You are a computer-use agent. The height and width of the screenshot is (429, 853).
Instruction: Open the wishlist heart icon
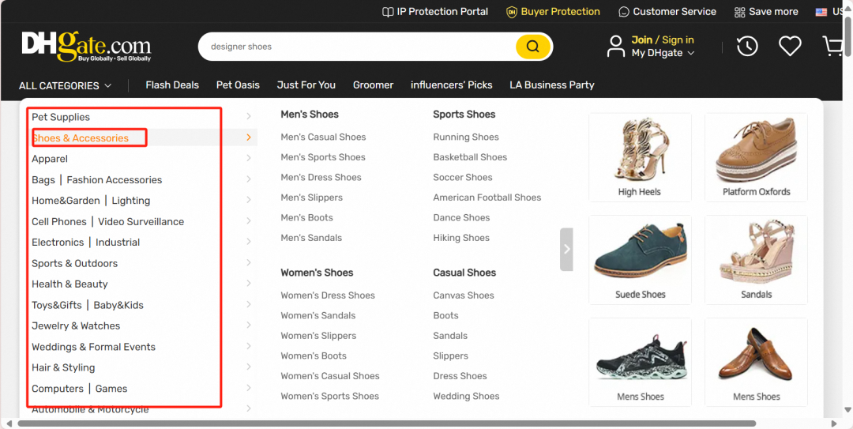point(790,47)
